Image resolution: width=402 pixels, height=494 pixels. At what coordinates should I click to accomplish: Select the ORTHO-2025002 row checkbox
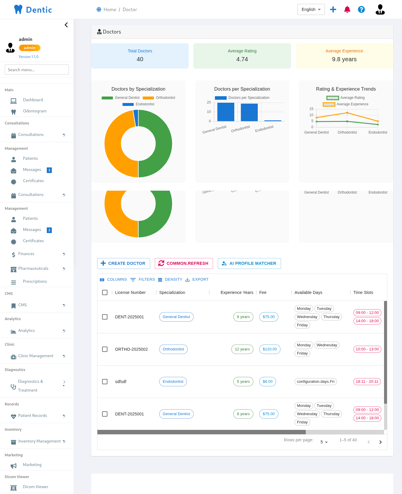[105, 349]
